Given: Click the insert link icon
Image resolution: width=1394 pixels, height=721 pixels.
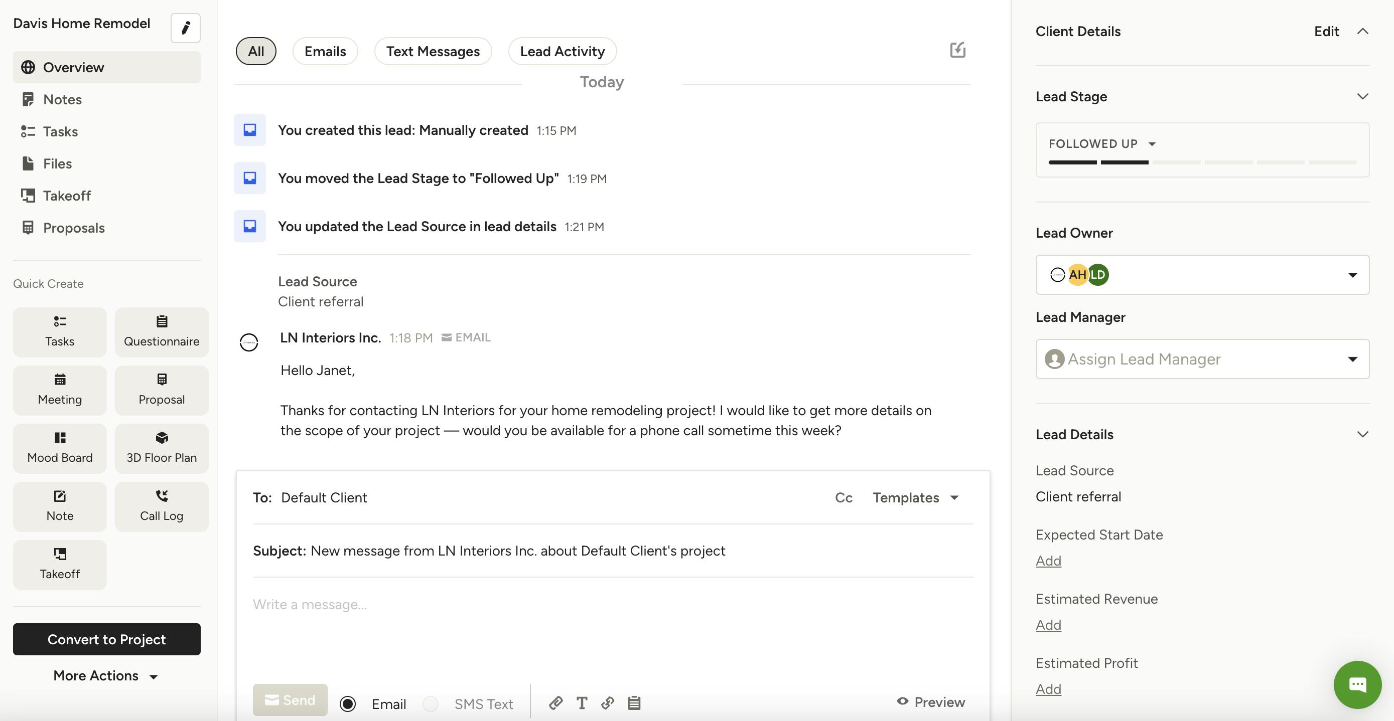Looking at the screenshot, I should 608,702.
